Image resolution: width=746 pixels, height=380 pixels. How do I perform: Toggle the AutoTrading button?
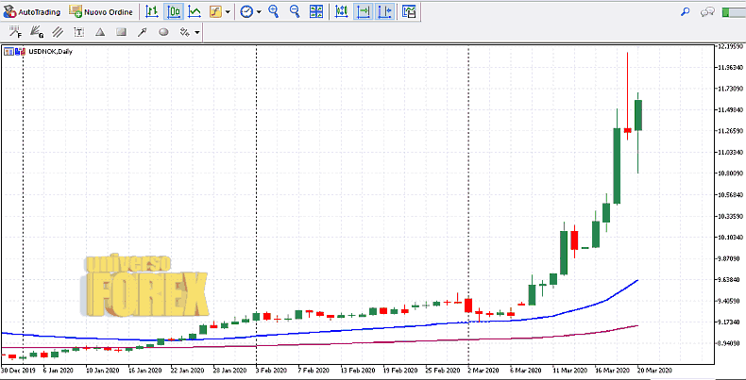33,12
